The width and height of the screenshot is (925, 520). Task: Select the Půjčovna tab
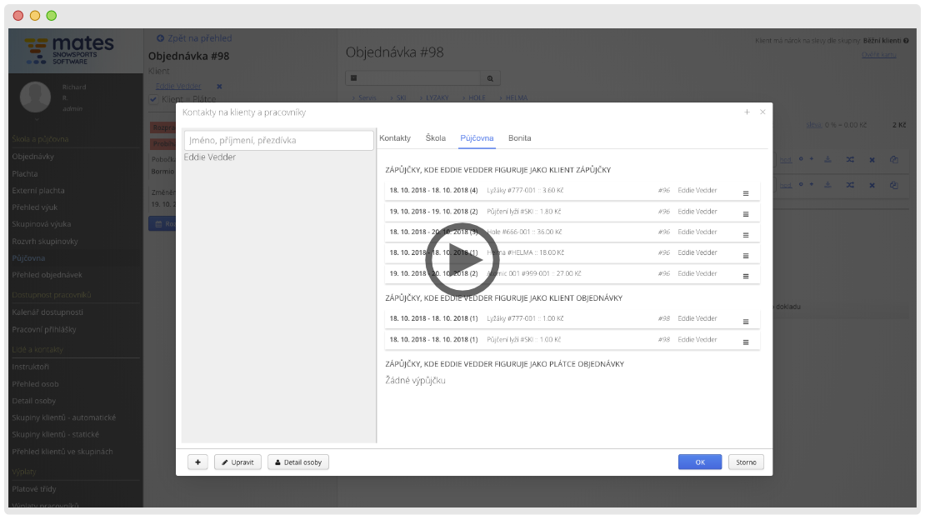tap(477, 138)
